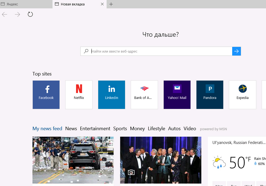Screen dimensions: 266x186
Task: Open a new tab with the plus icon
Action: click(111, 4)
